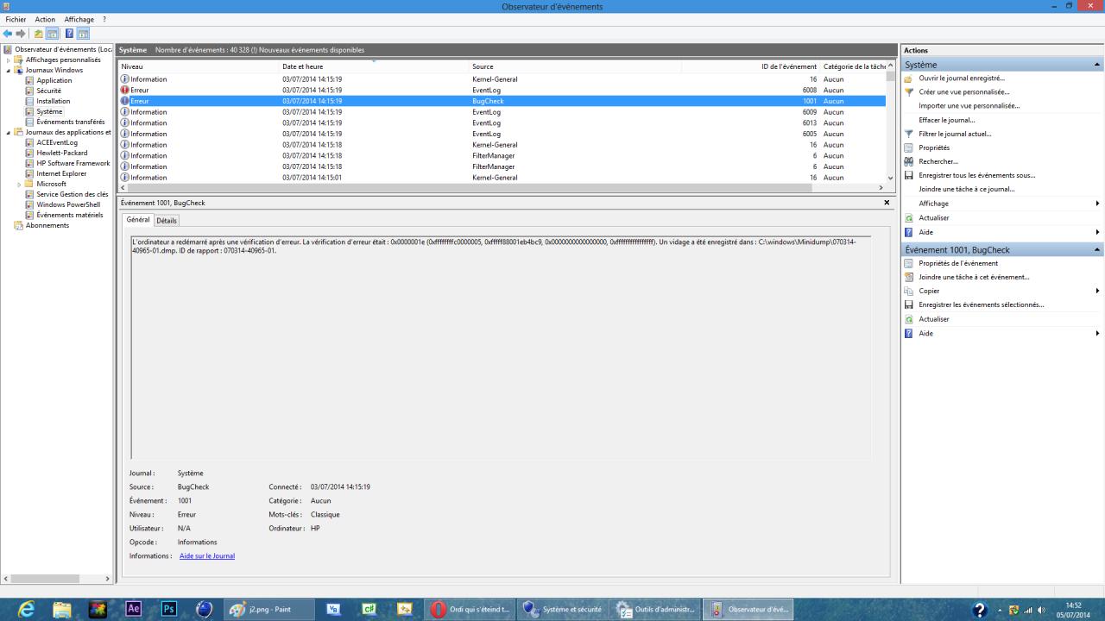Sort by the 'Source' column header
Viewport: 1105px width, 621px height.
point(576,66)
